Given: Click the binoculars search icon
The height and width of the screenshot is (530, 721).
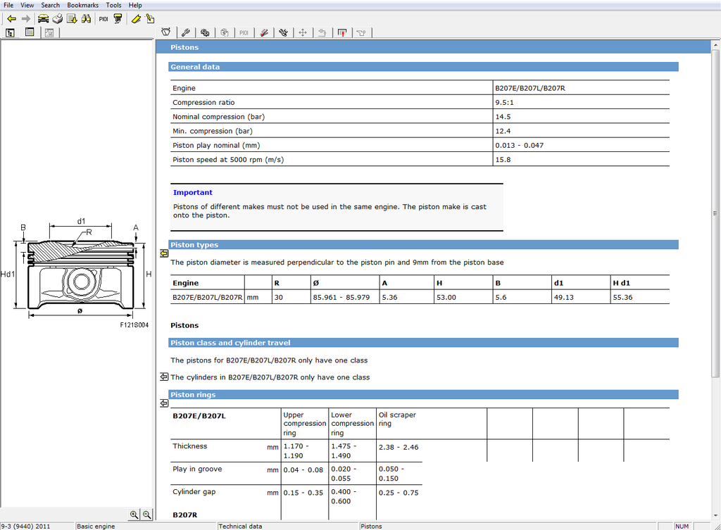Looking at the screenshot, I should click(86, 18).
